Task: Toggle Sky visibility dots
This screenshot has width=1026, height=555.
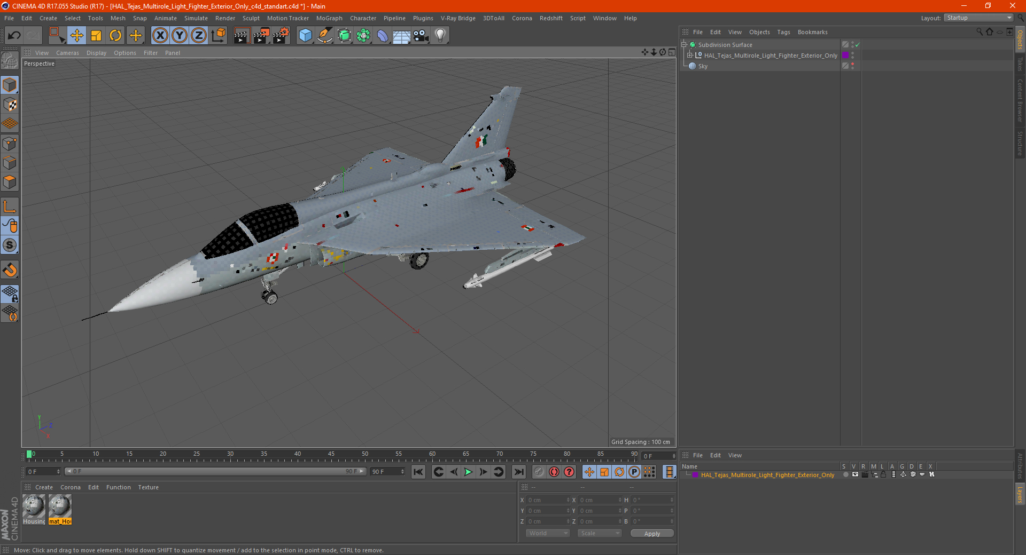Action: 853,66
